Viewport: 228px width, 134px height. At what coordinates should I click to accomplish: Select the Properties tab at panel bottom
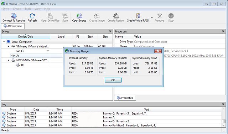pos(125,98)
